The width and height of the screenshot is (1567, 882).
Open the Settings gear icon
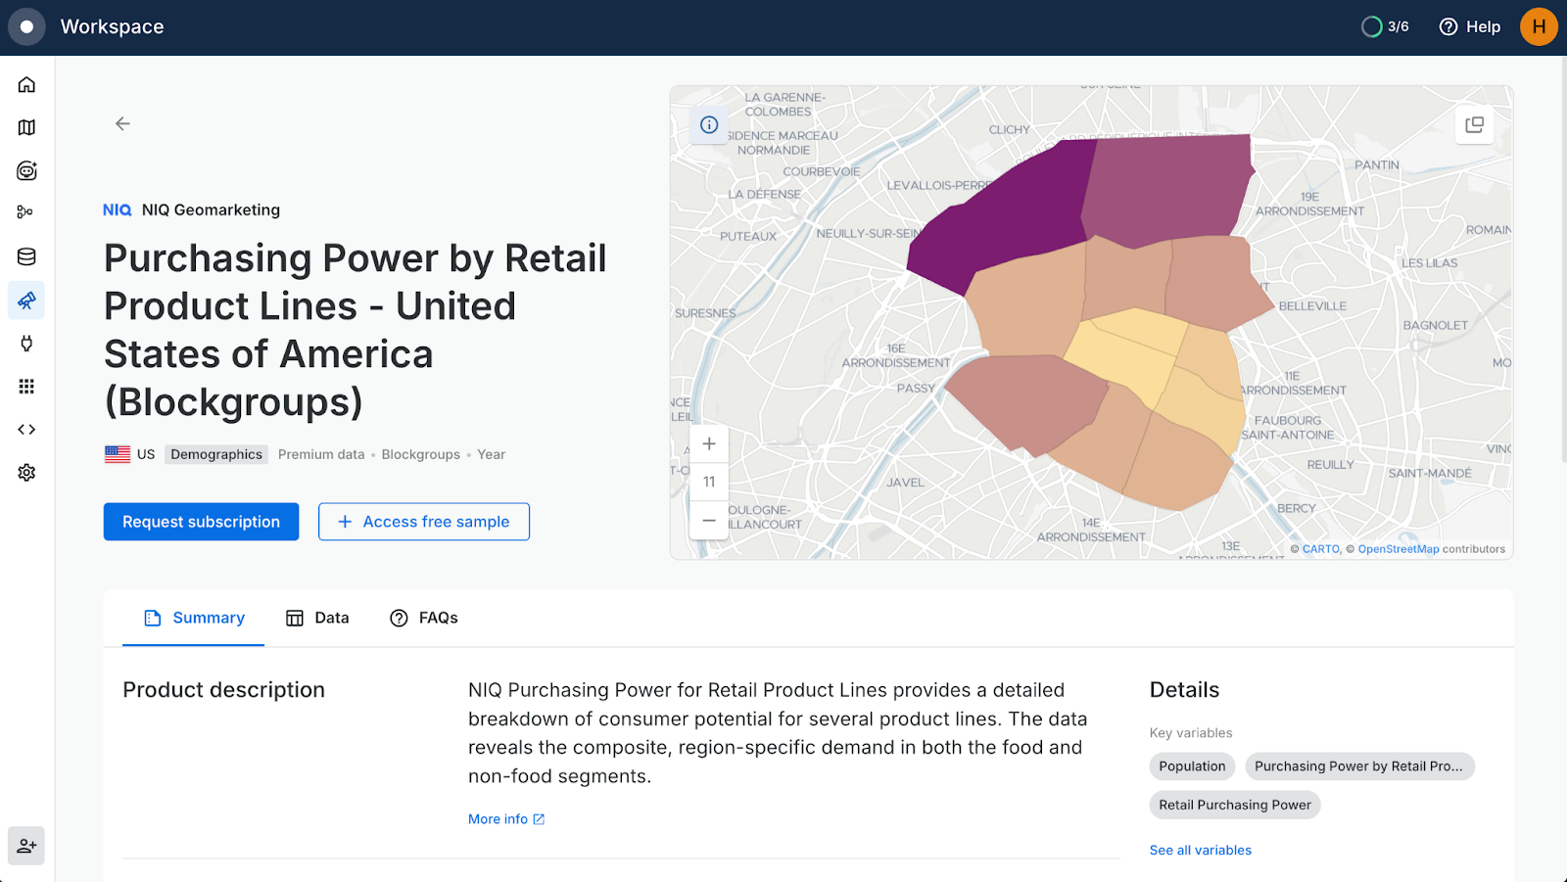click(x=26, y=473)
